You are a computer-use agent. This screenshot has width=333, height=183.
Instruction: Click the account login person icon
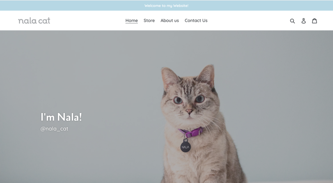pyautogui.click(x=303, y=21)
